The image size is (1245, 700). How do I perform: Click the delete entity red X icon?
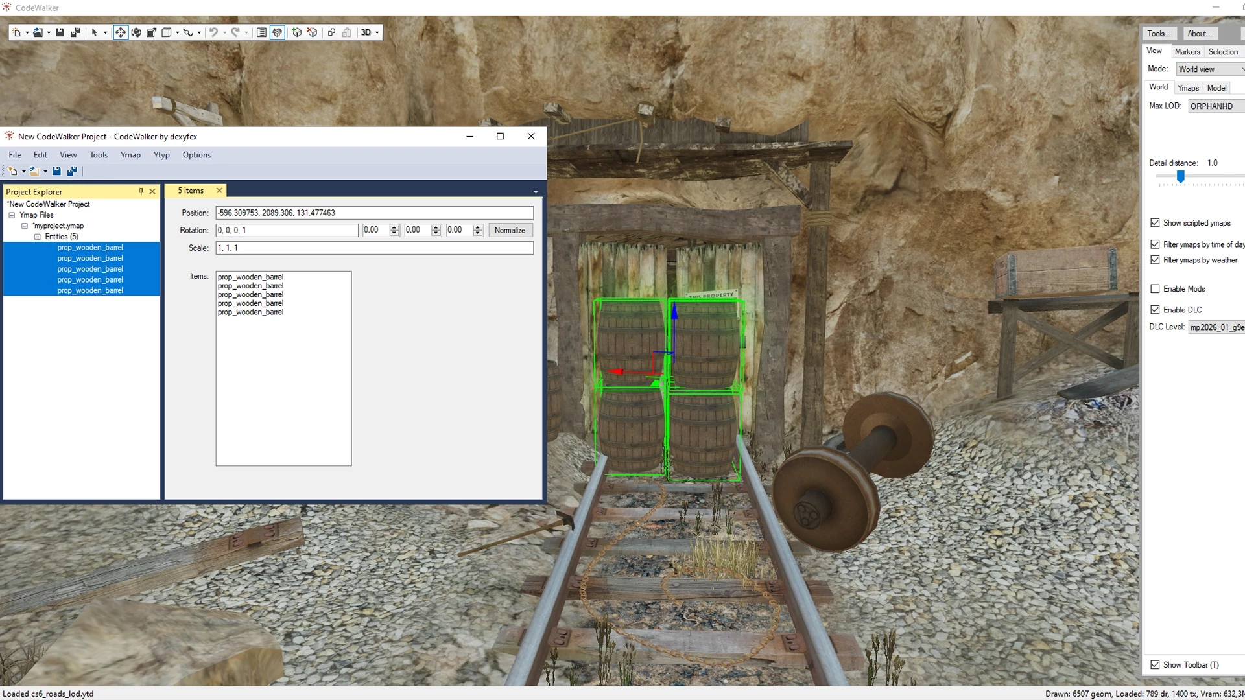pyautogui.click(x=313, y=32)
